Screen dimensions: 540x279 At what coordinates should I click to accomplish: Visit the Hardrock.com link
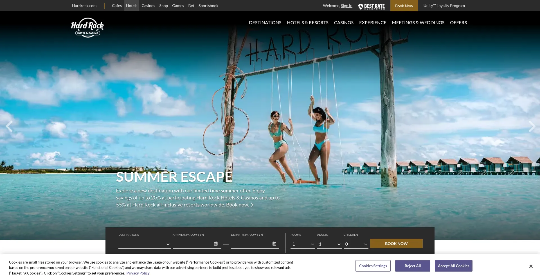(84, 6)
